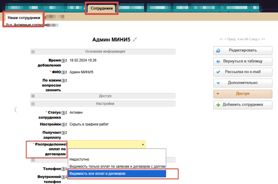Image resolution: width=278 pixels, height=184 pixels.
Task: Expand the Доступ section header
Action: (x=33, y=96)
